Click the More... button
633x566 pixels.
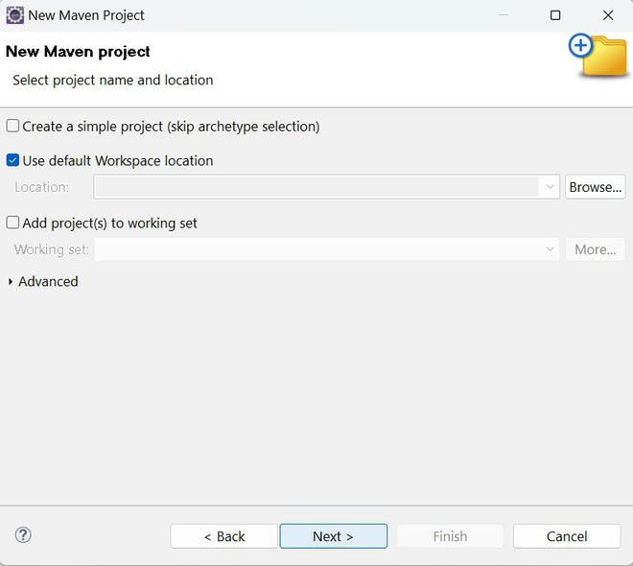pyautogui.click(x=595, y=249)
